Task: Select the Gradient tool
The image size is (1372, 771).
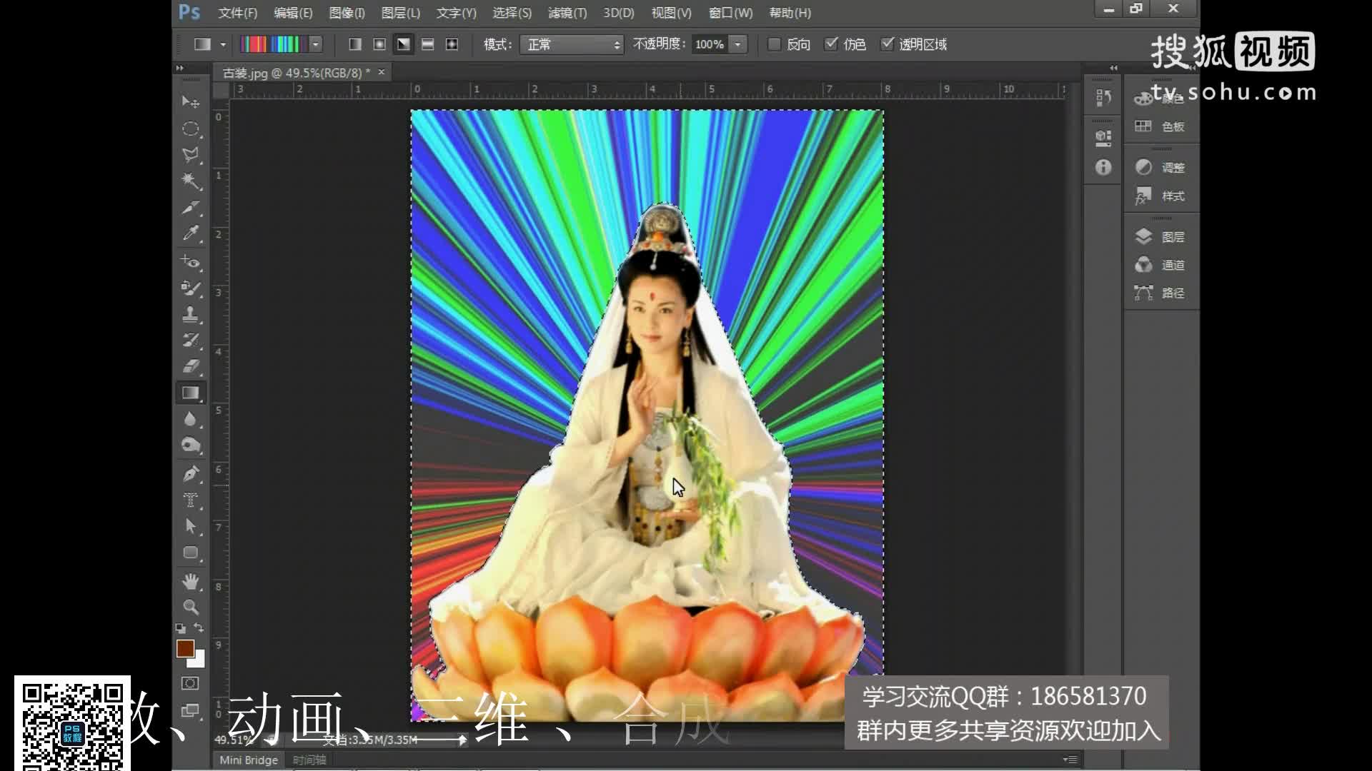Action: [190, 393]
